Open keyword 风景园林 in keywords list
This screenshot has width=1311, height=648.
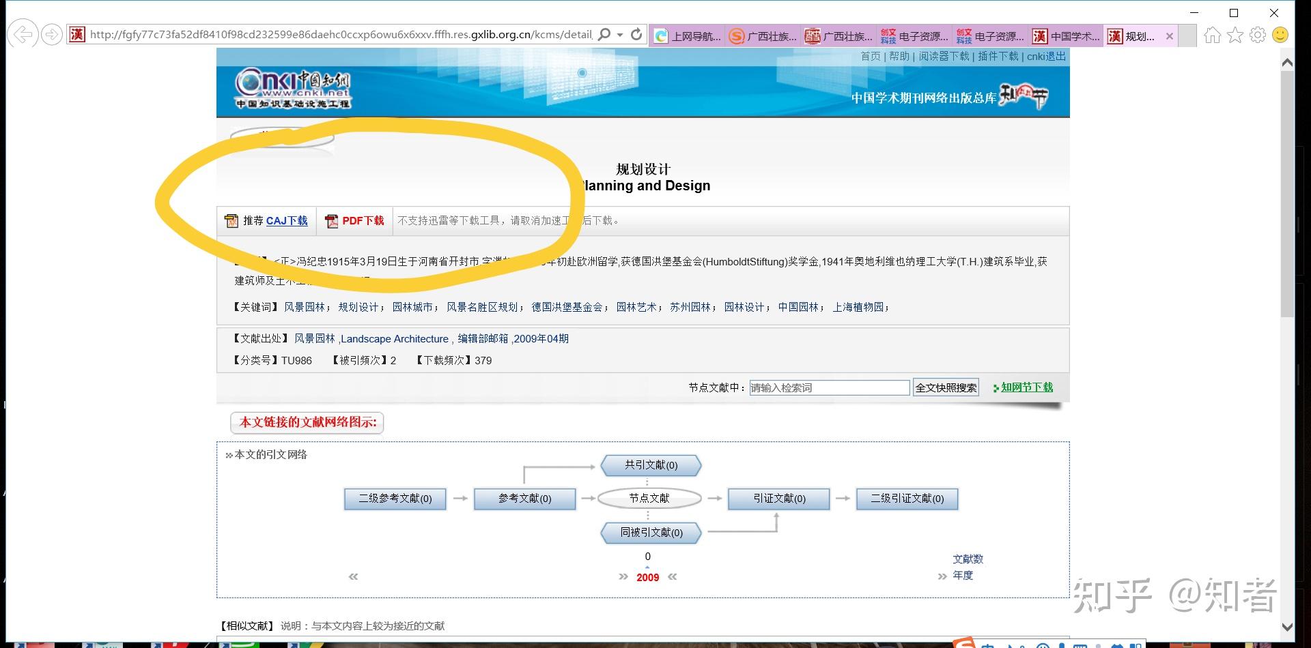tap(305, 308)
